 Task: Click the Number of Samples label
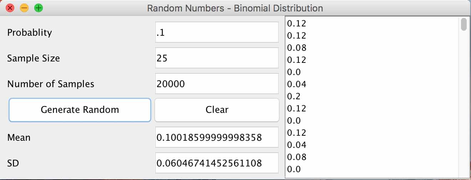coord(51,84)
